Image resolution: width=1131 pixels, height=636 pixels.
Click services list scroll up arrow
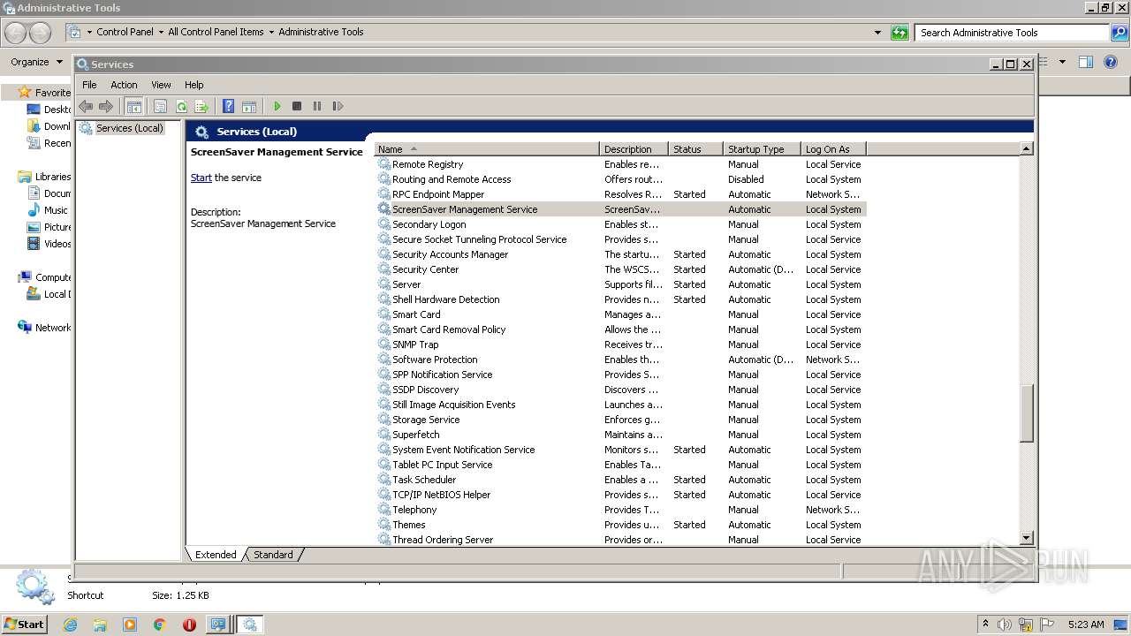click(1026, 149)
